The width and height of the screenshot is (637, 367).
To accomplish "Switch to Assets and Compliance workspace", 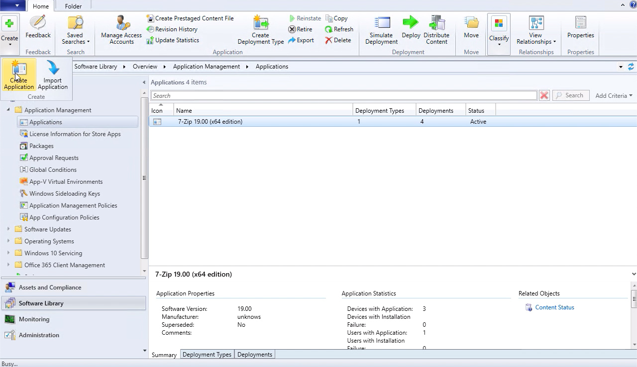I will 74,288.
